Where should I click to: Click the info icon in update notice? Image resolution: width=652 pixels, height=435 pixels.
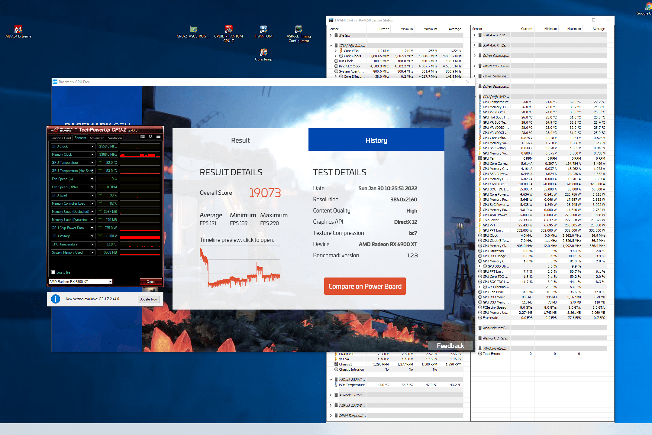[56, 299]
